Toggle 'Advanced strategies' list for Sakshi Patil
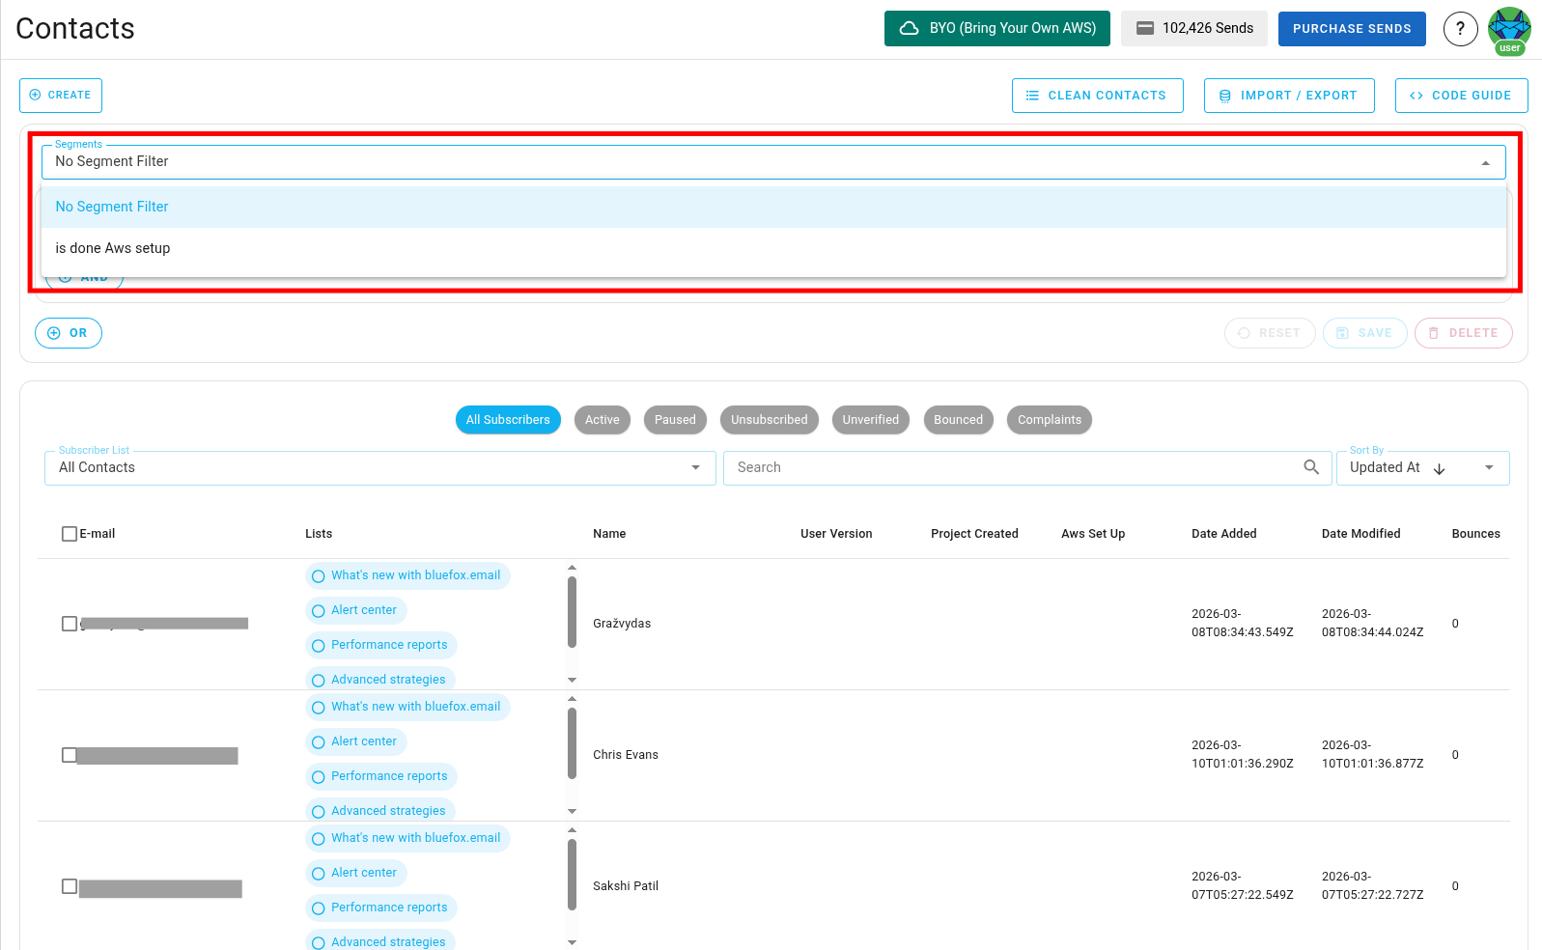Image resolution: width=1542 pixels, height=950 pixels. pos(380,941)
